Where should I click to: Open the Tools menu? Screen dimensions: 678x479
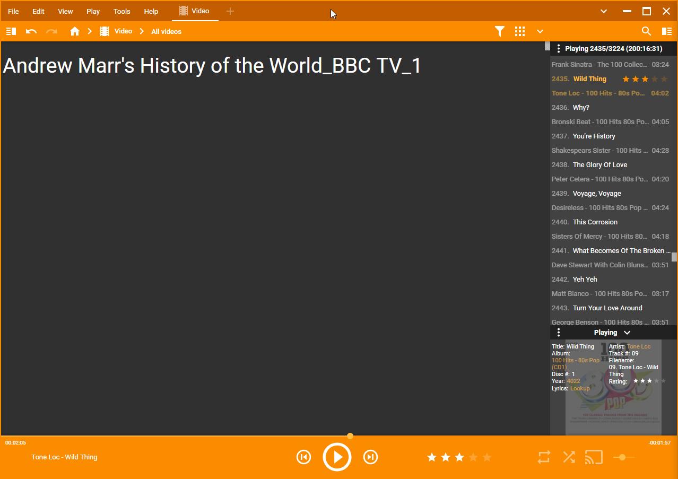tap(121, 11)
